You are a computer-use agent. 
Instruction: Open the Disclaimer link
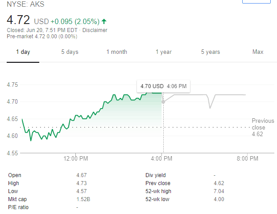95,30
